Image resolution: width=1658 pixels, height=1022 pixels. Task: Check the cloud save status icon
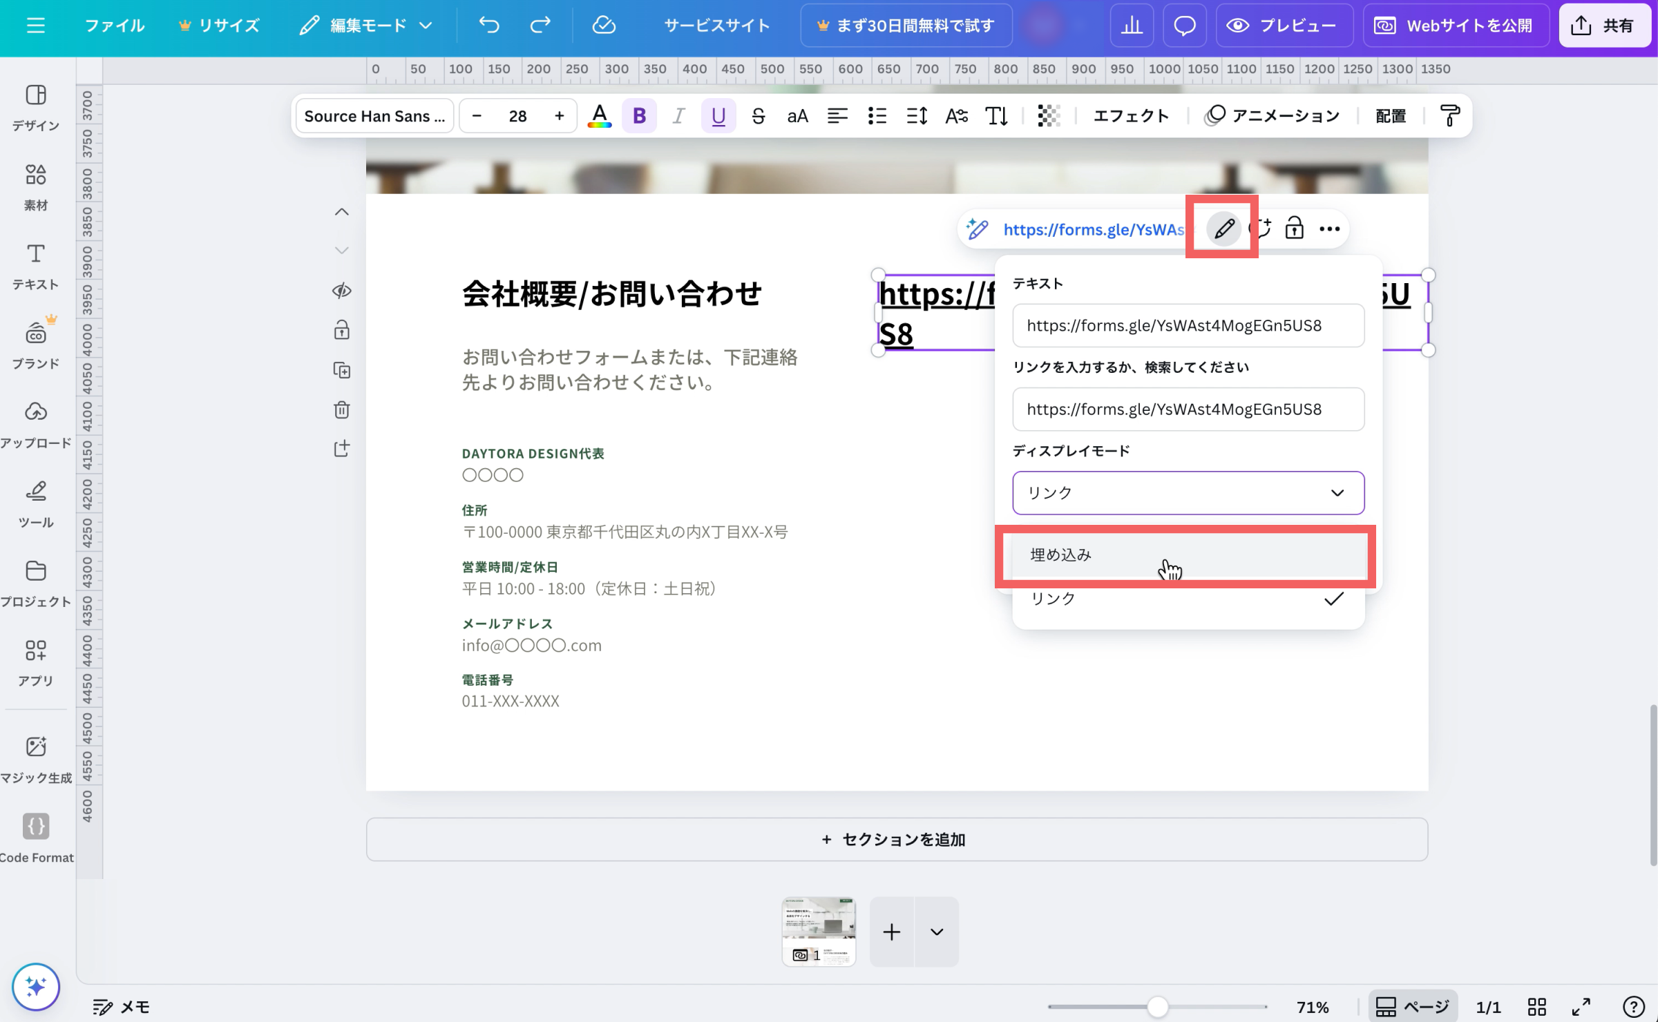(604, 26)
